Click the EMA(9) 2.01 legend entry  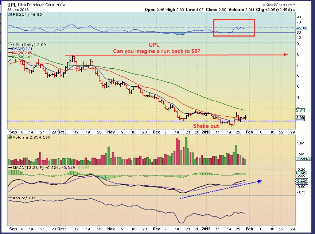20,49
